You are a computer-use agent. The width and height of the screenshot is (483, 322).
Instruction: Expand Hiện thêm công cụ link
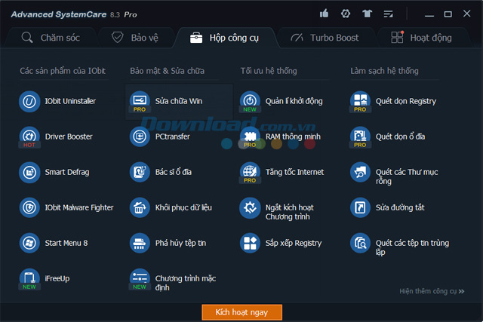(x=432, y=291)
